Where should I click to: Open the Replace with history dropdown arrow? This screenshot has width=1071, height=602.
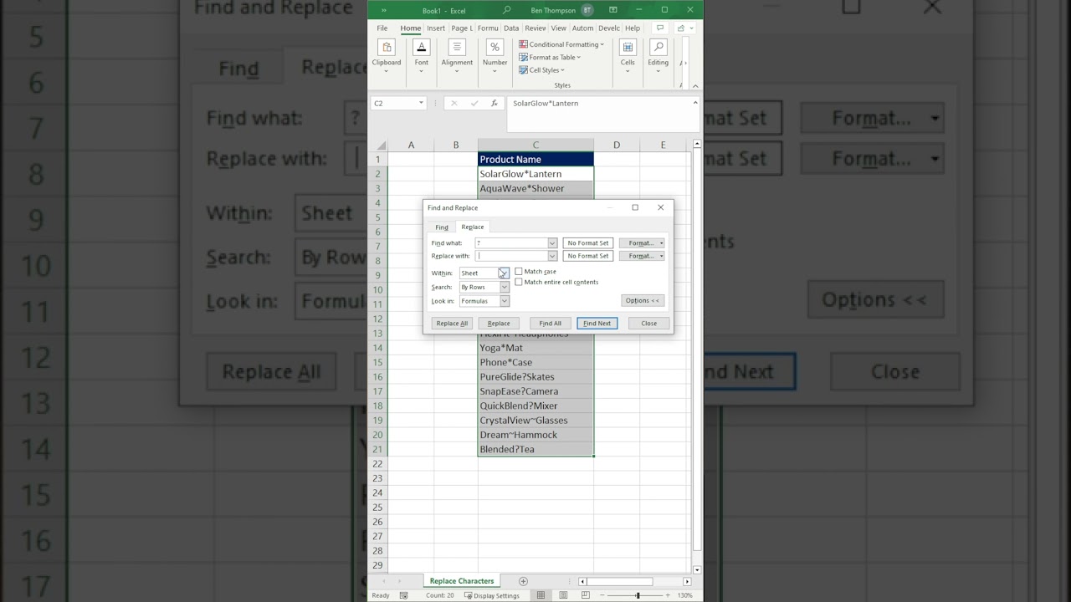[x=552, y=256]
